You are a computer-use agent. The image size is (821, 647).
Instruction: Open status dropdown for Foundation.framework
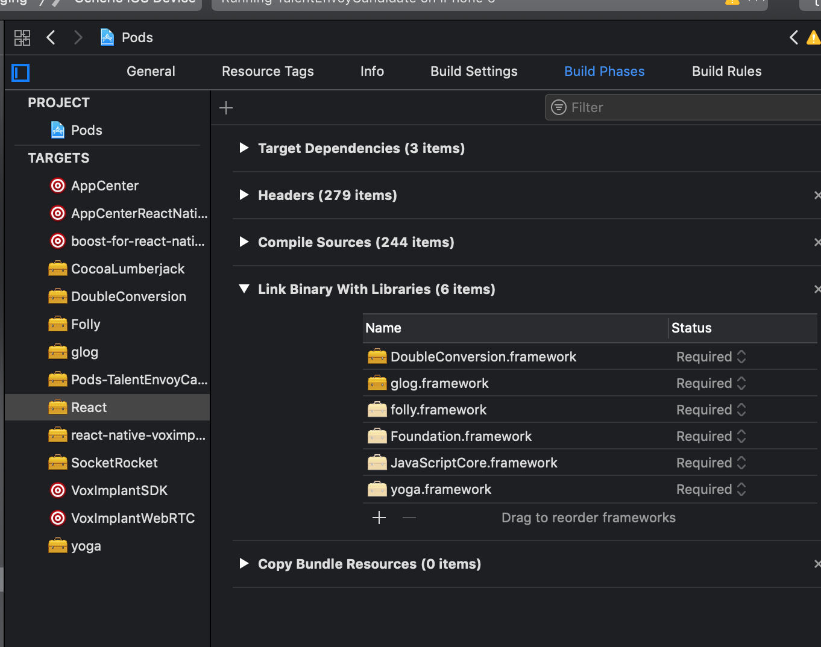click(x=711, y=436)
